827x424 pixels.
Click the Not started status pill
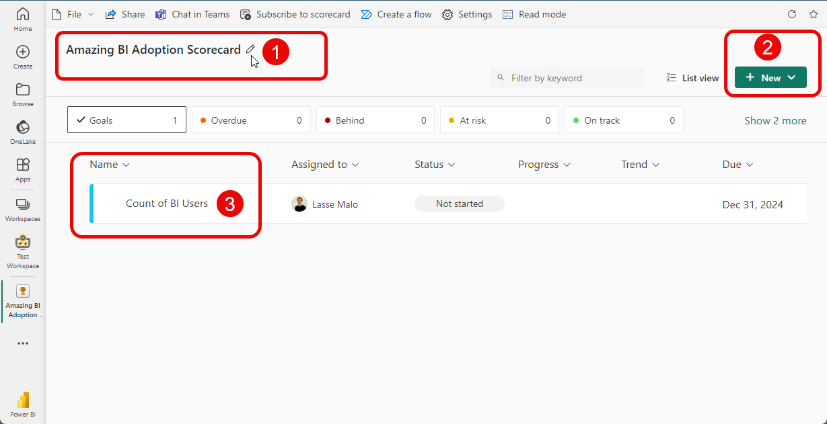pyautogui.click(x=460, y=204)
